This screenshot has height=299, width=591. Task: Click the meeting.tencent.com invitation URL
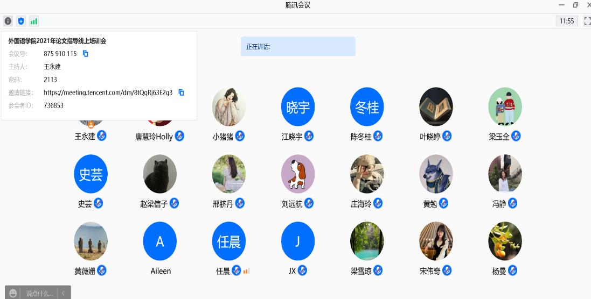tap(108, 92)
